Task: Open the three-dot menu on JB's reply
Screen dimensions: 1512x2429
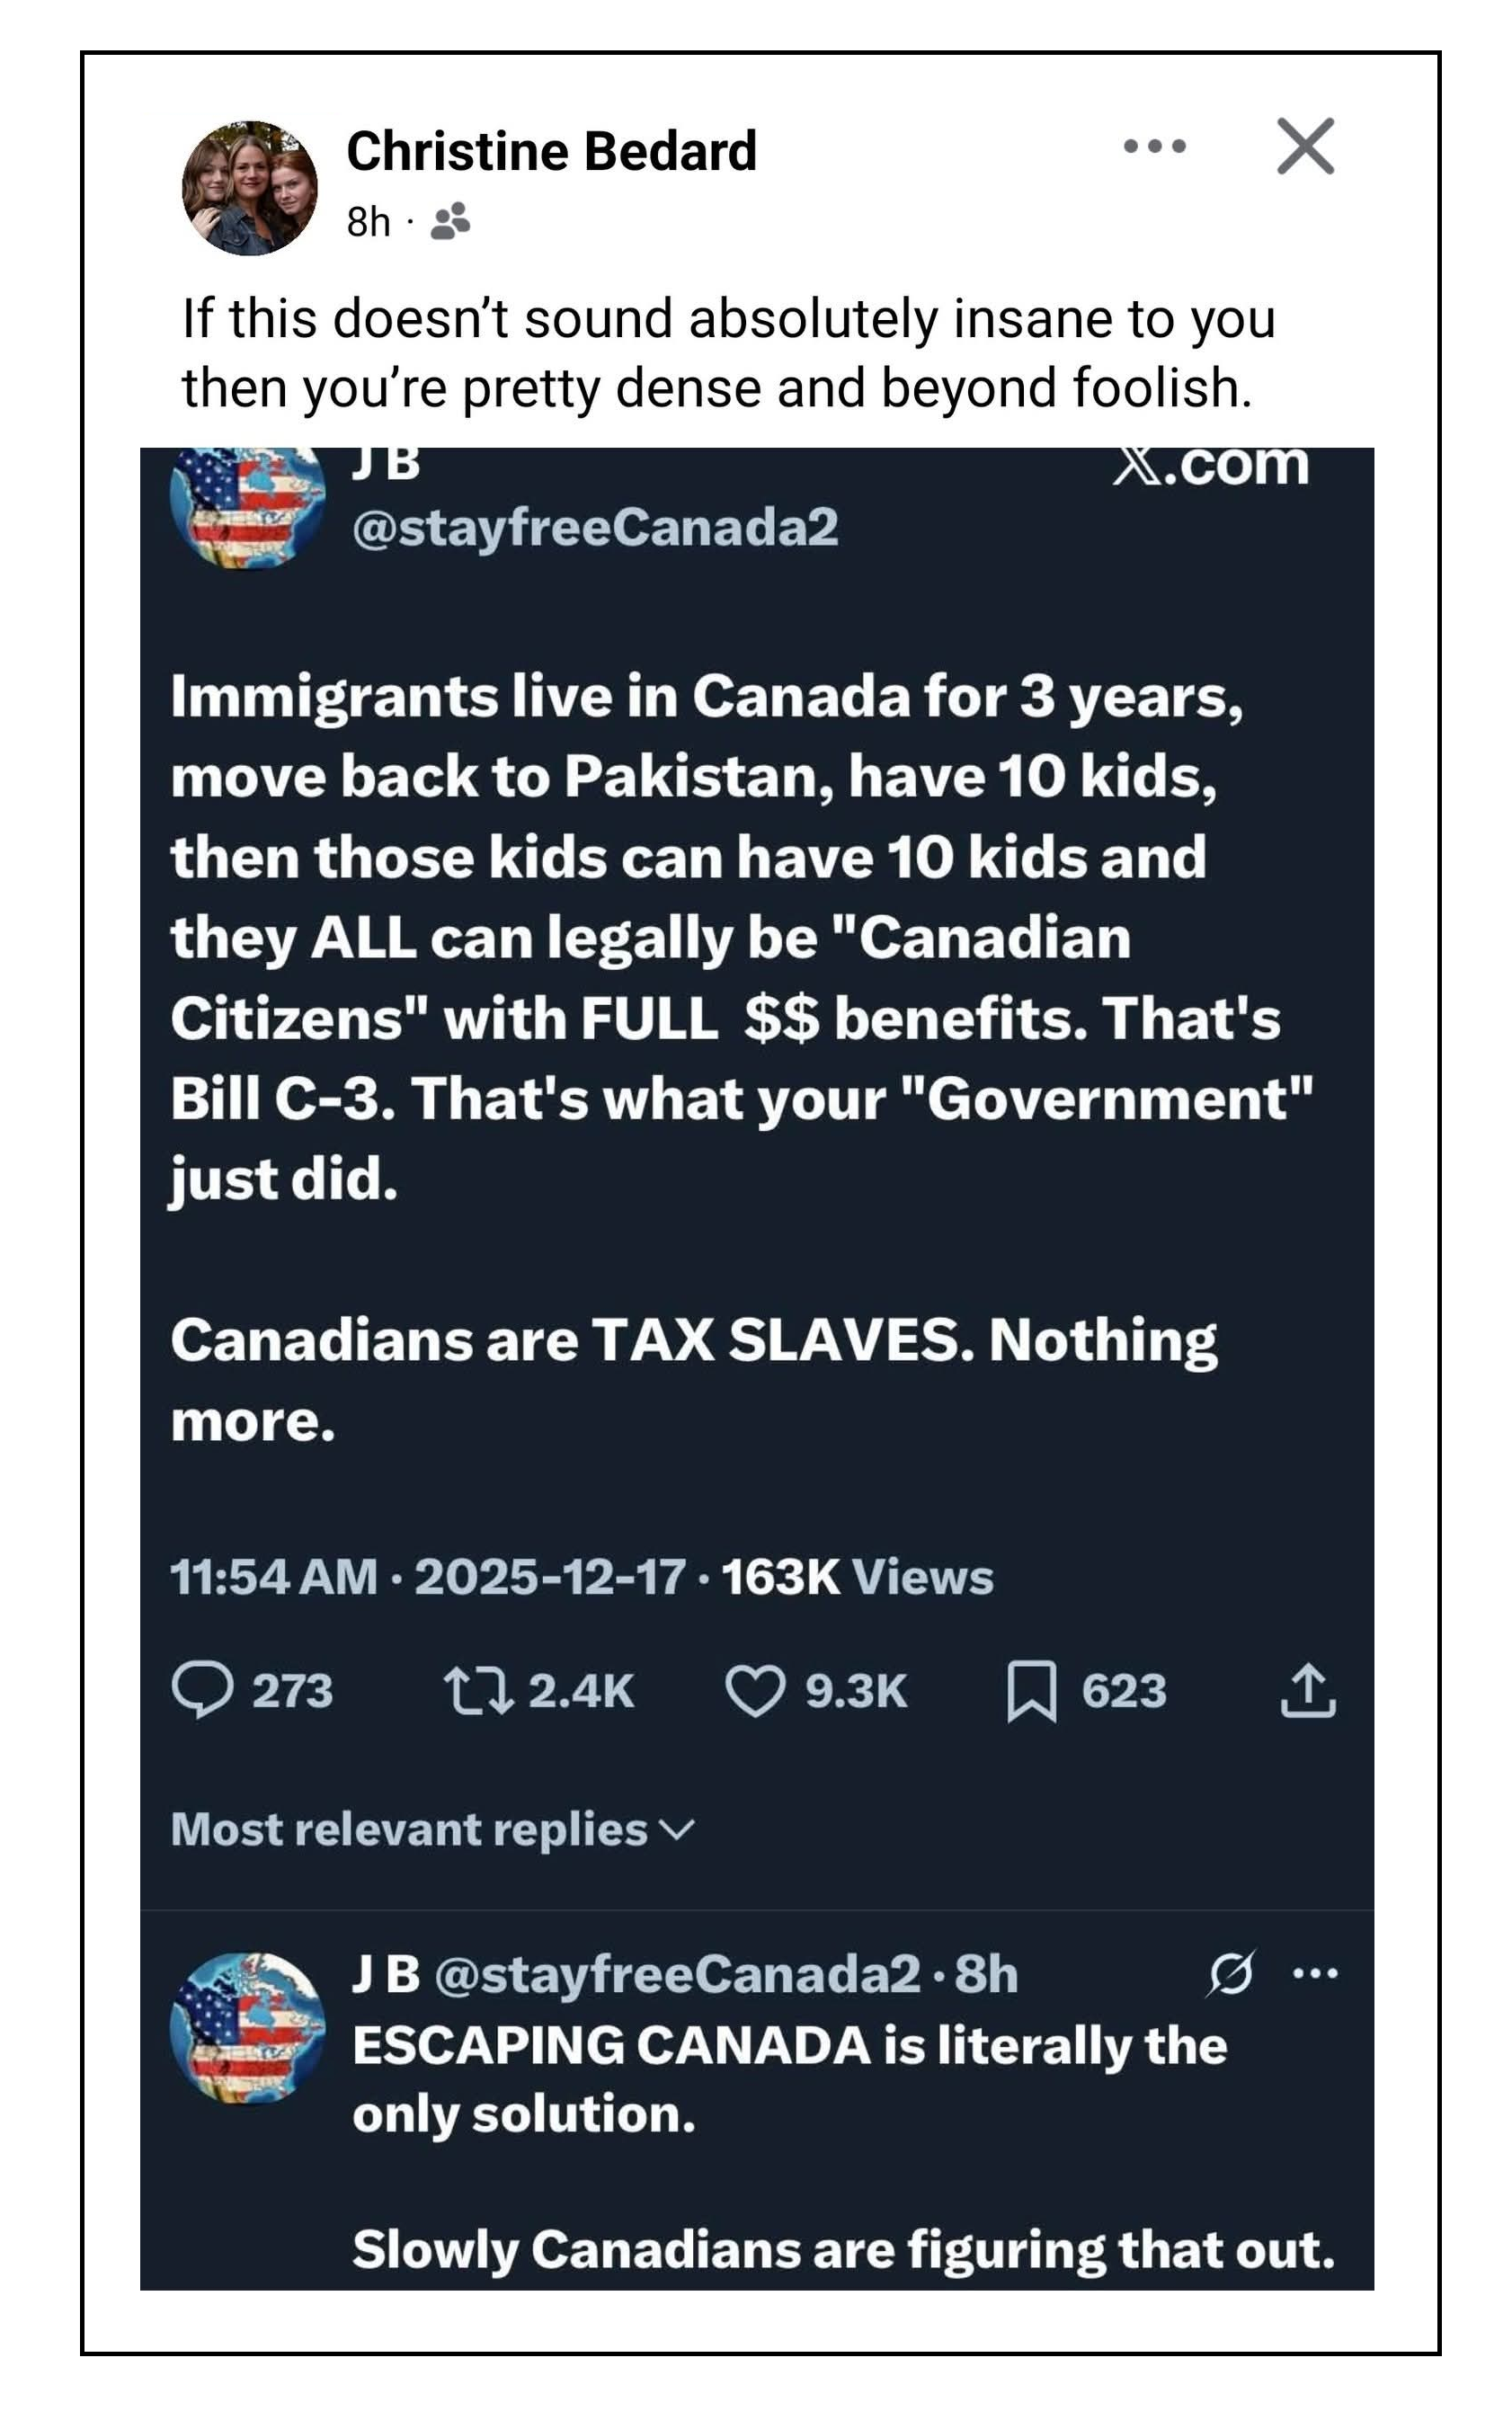Action: pyautogui.click(x=1315, y=1973)
